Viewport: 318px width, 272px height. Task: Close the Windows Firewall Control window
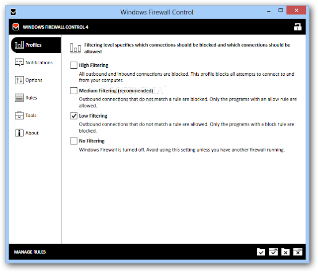pyautogui.click(x=296, y=10)
